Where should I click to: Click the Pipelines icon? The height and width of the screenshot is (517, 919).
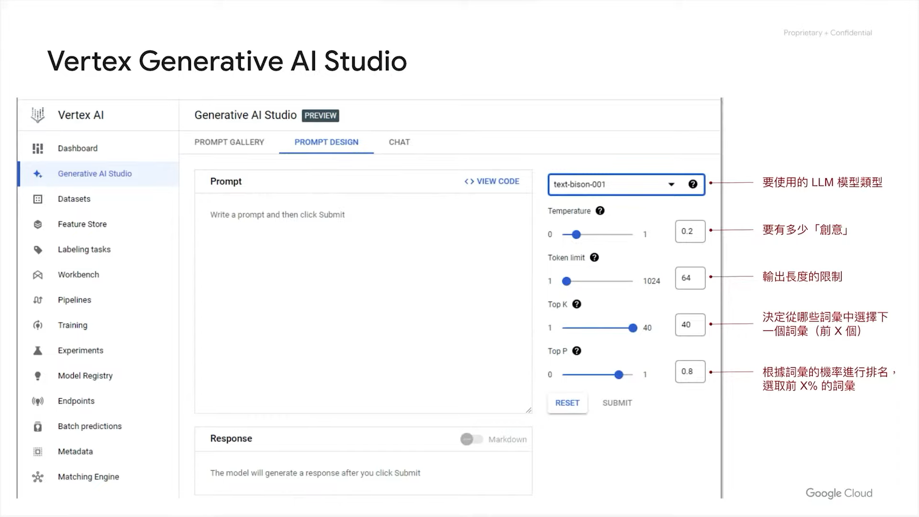click(38, 300)
